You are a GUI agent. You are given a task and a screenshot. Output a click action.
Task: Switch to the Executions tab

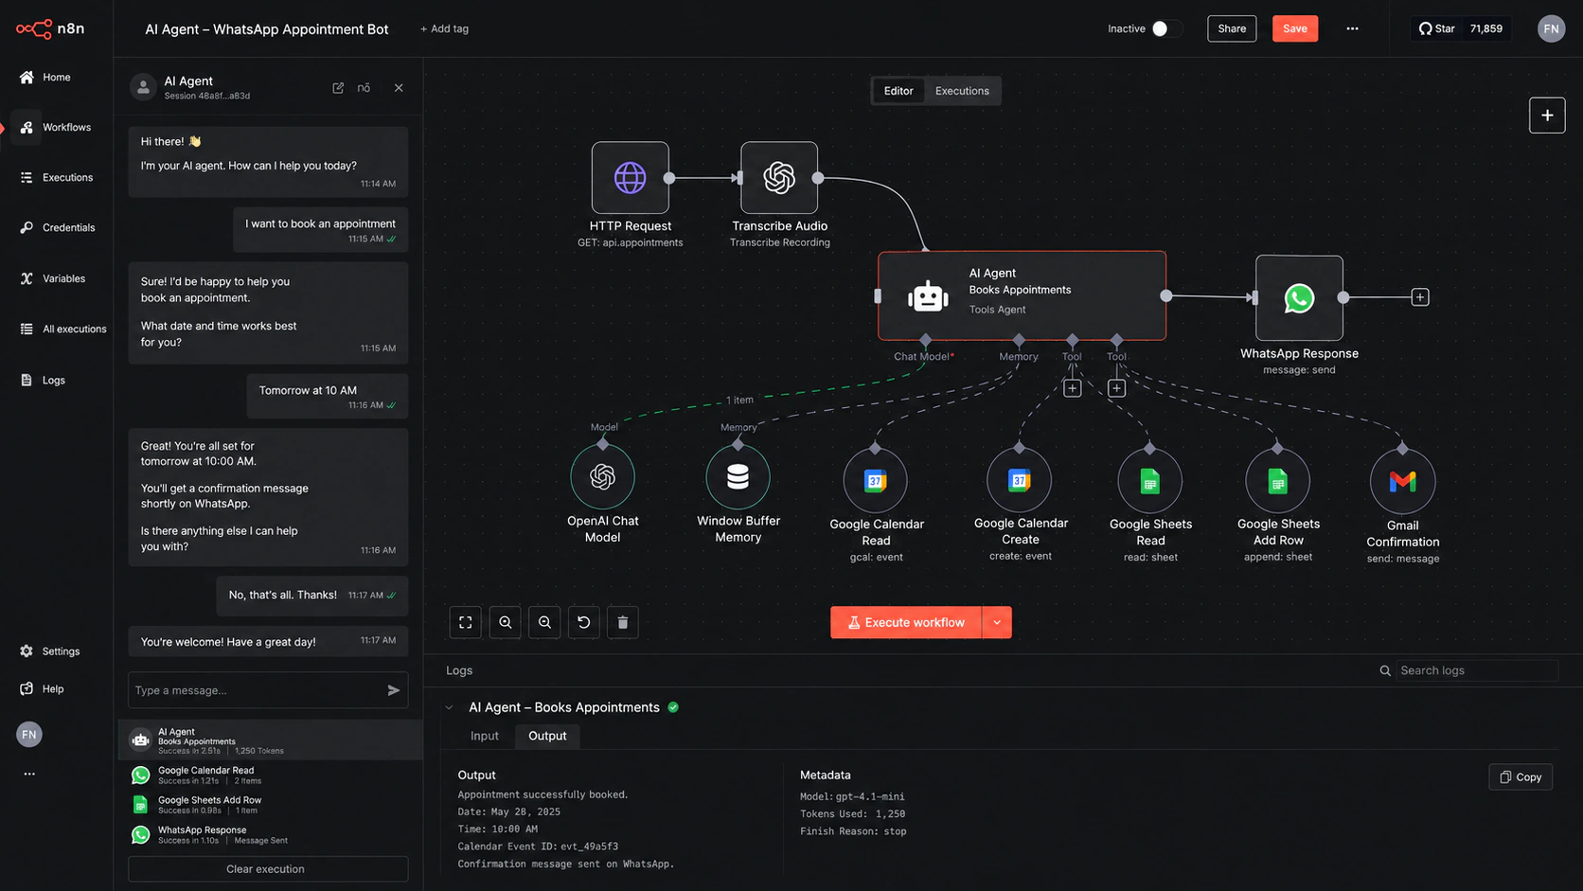coord(962,91)
